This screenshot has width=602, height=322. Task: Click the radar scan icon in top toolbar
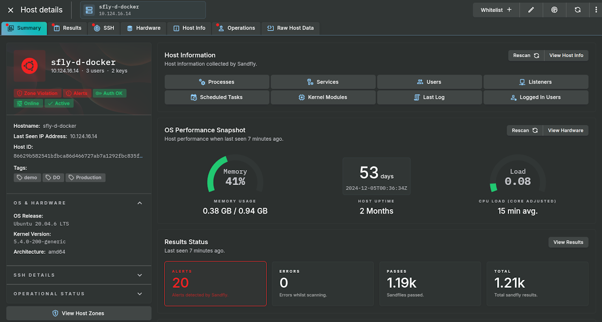(554, 10)
